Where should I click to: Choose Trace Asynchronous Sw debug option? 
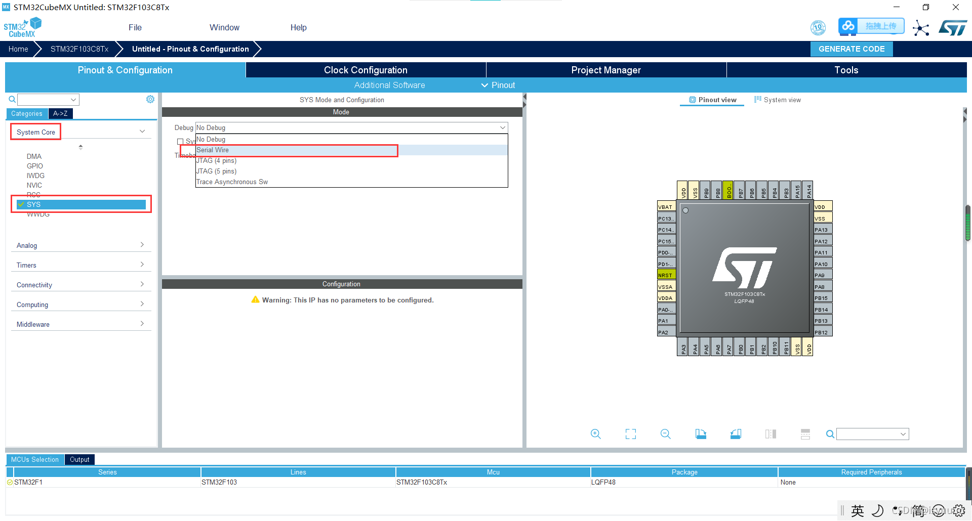click(x=351, y=182)
